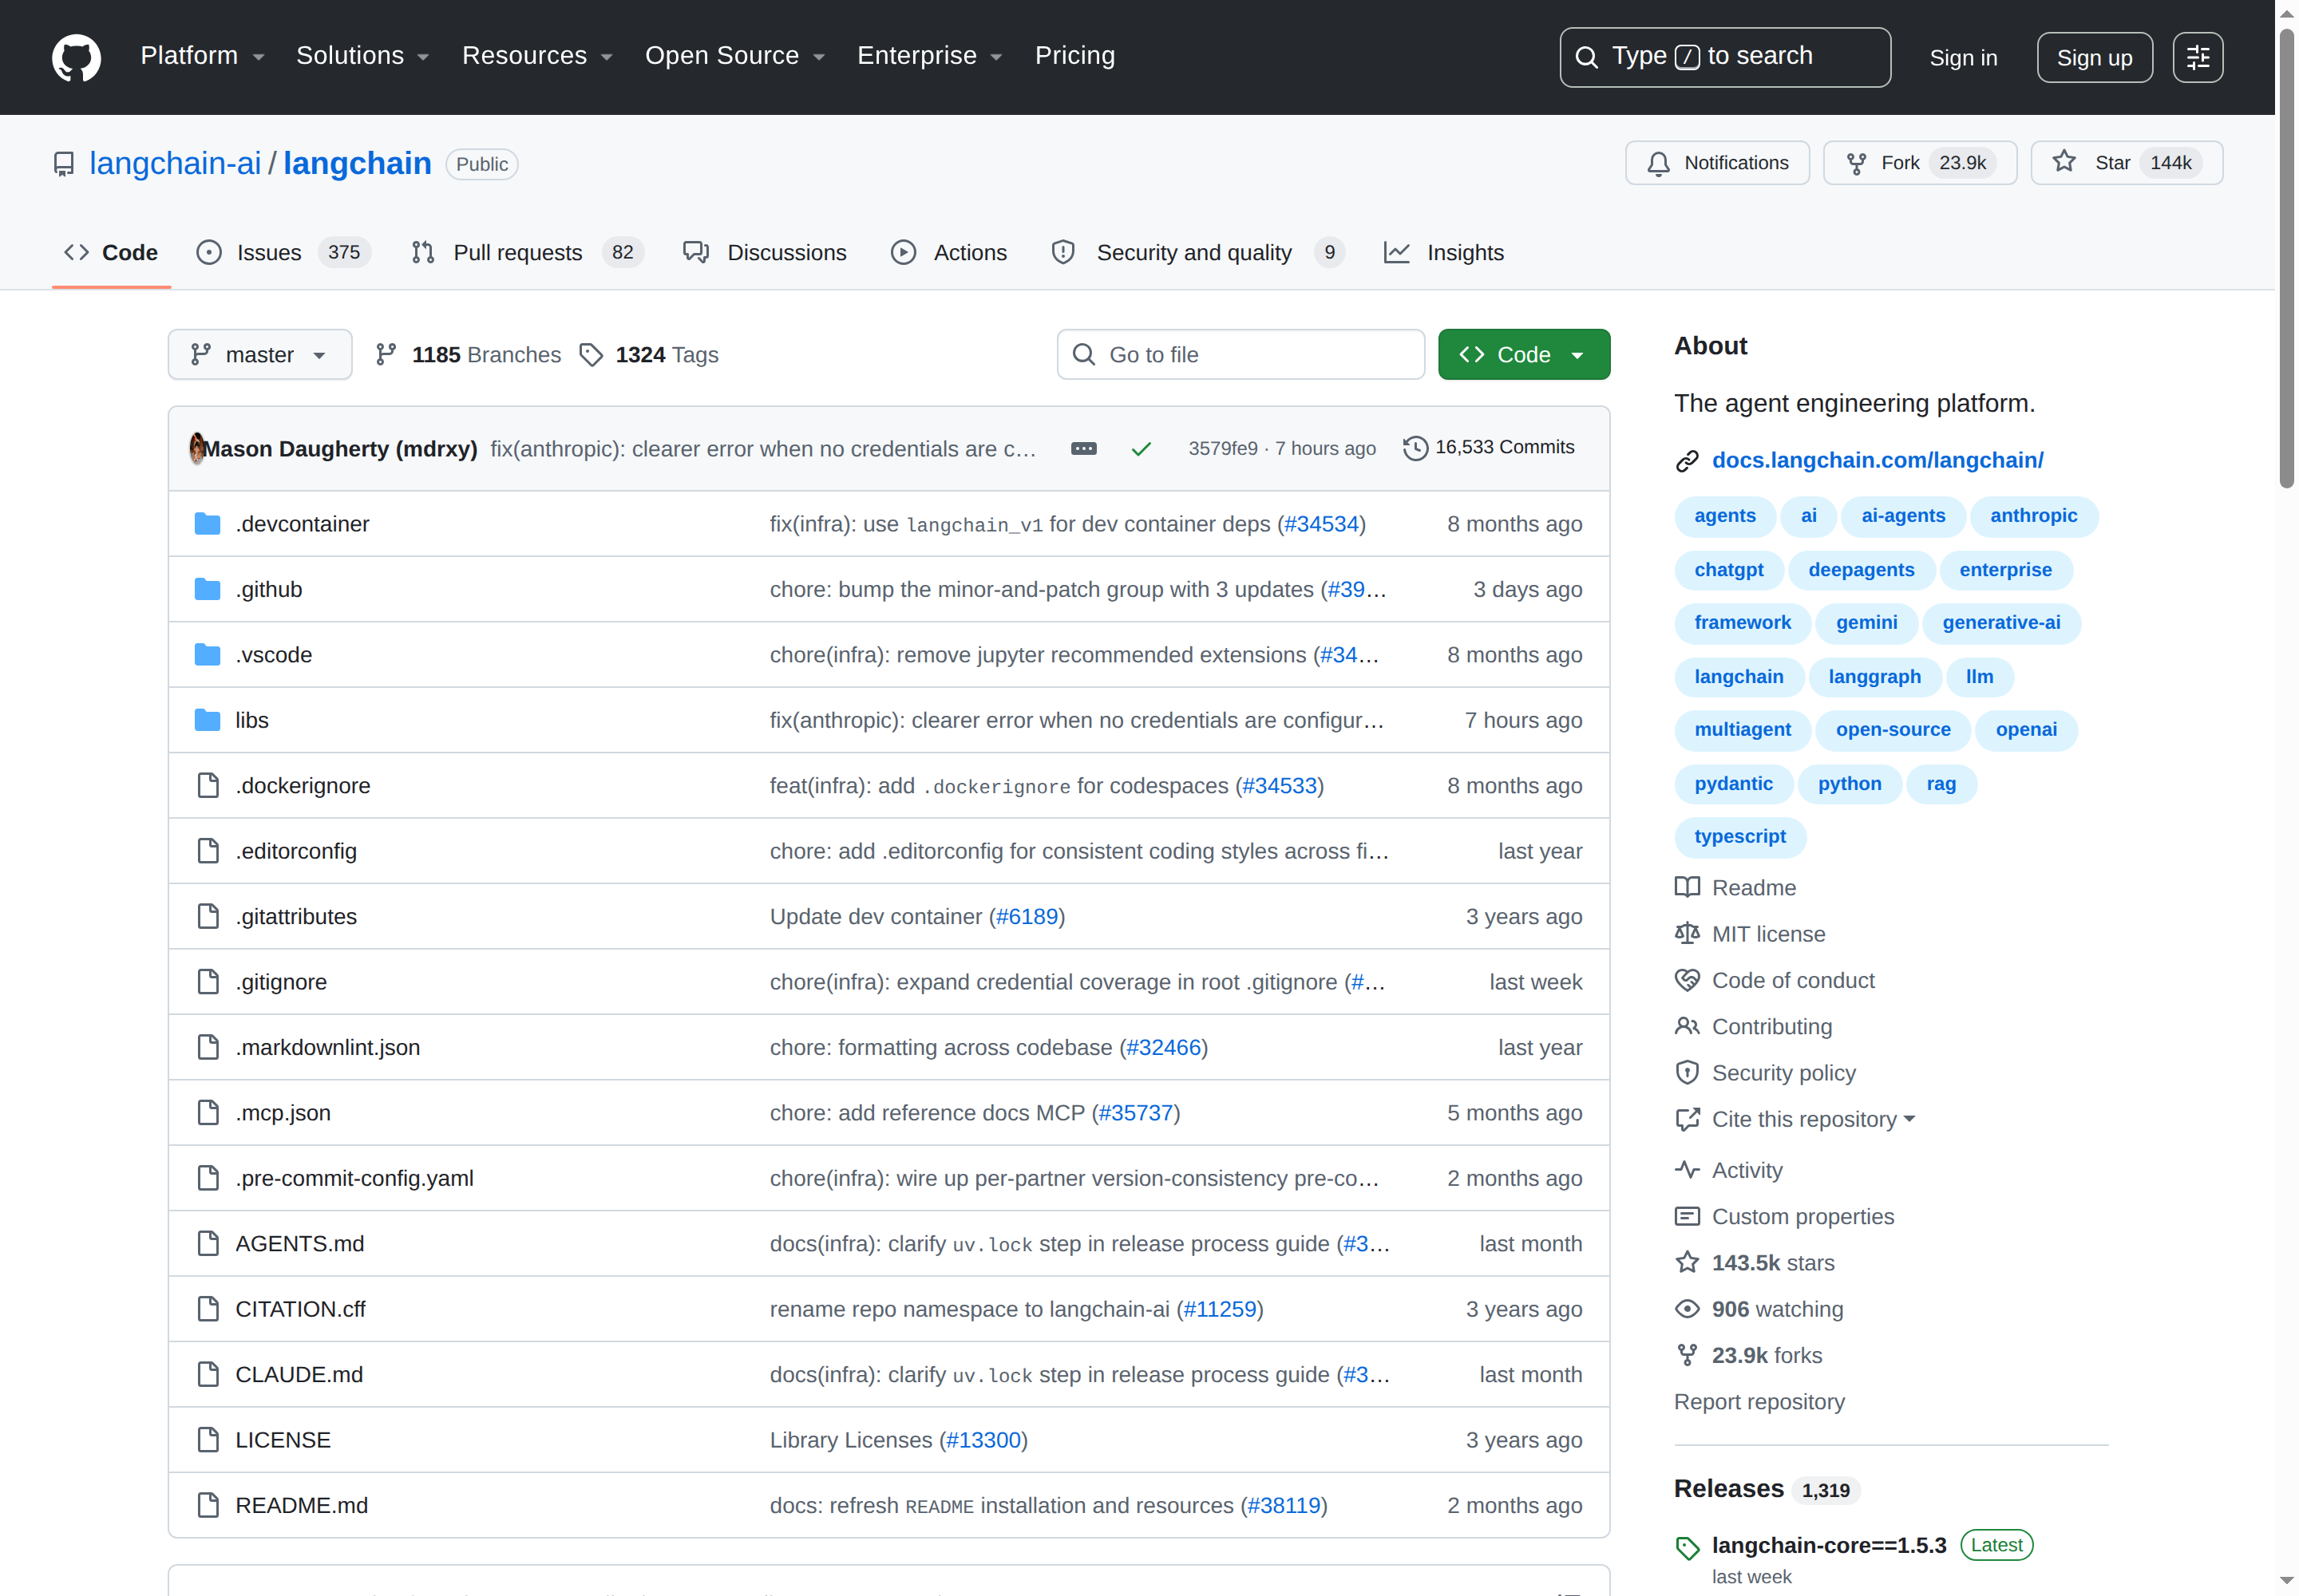
Task: Expand the Platform menu
Action: click(202, 56)
